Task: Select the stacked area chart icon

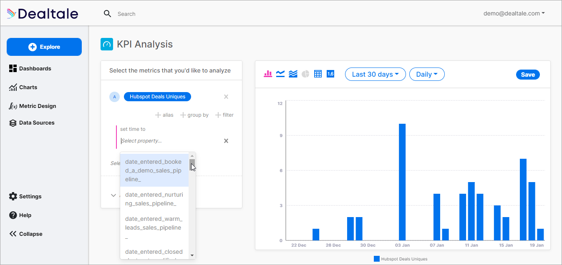Action: tap(293, 74)
